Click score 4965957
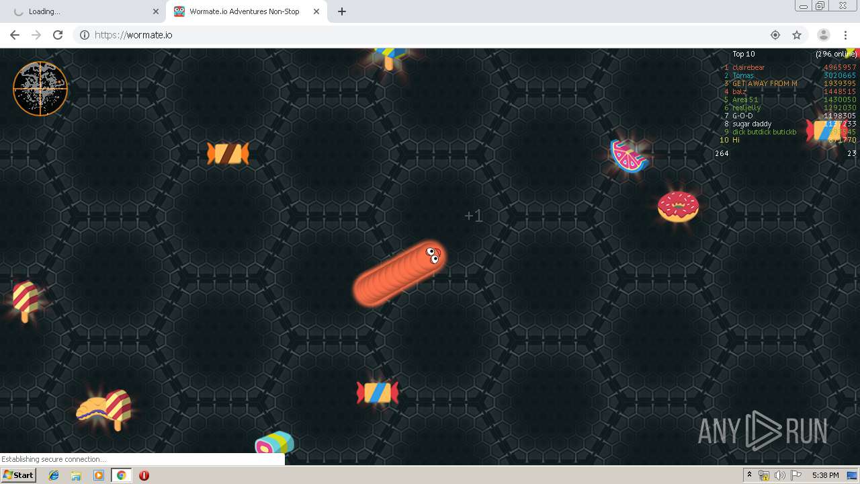Viewport: 860px width, 484px height. (x=840, y=67)
